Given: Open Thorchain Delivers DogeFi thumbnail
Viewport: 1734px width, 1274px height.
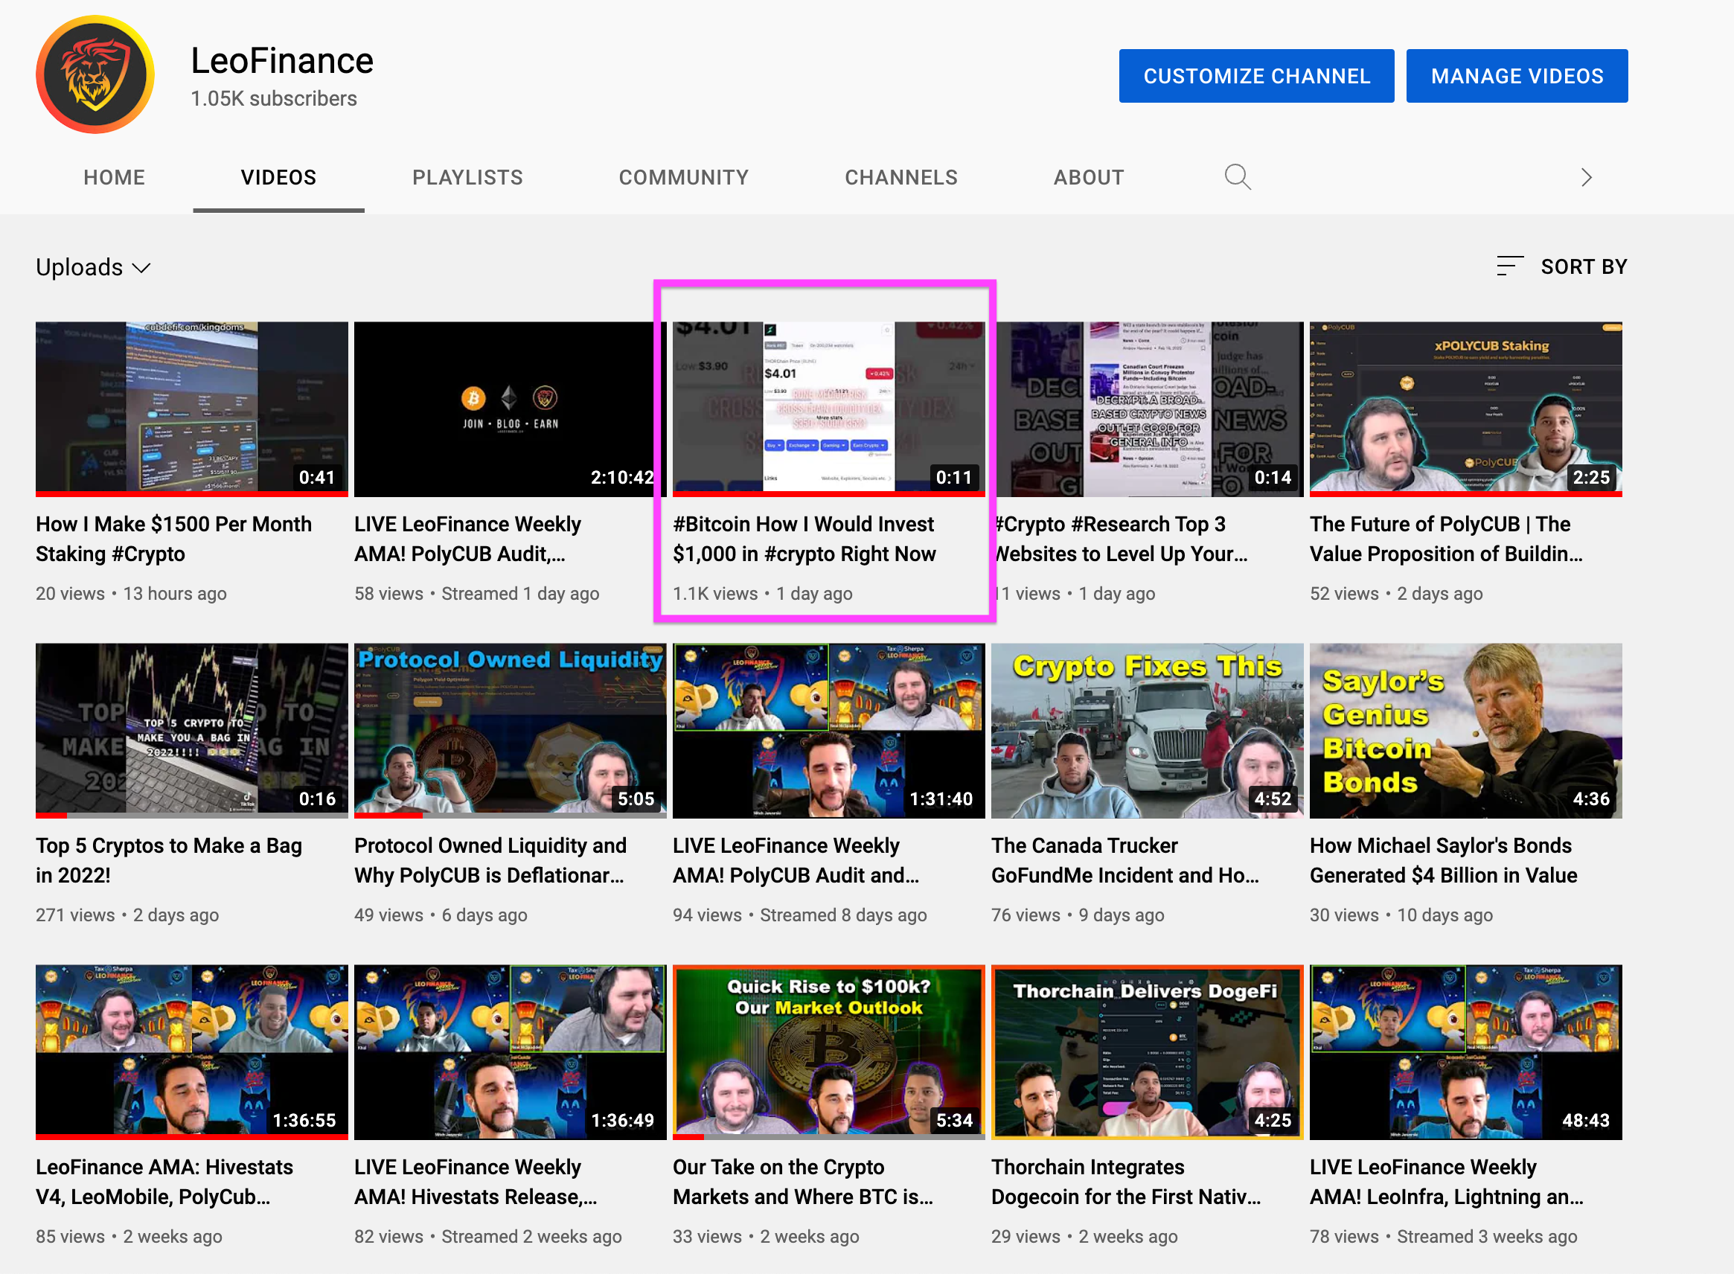Looking at the screenshot, I should coord(1147,1052).
